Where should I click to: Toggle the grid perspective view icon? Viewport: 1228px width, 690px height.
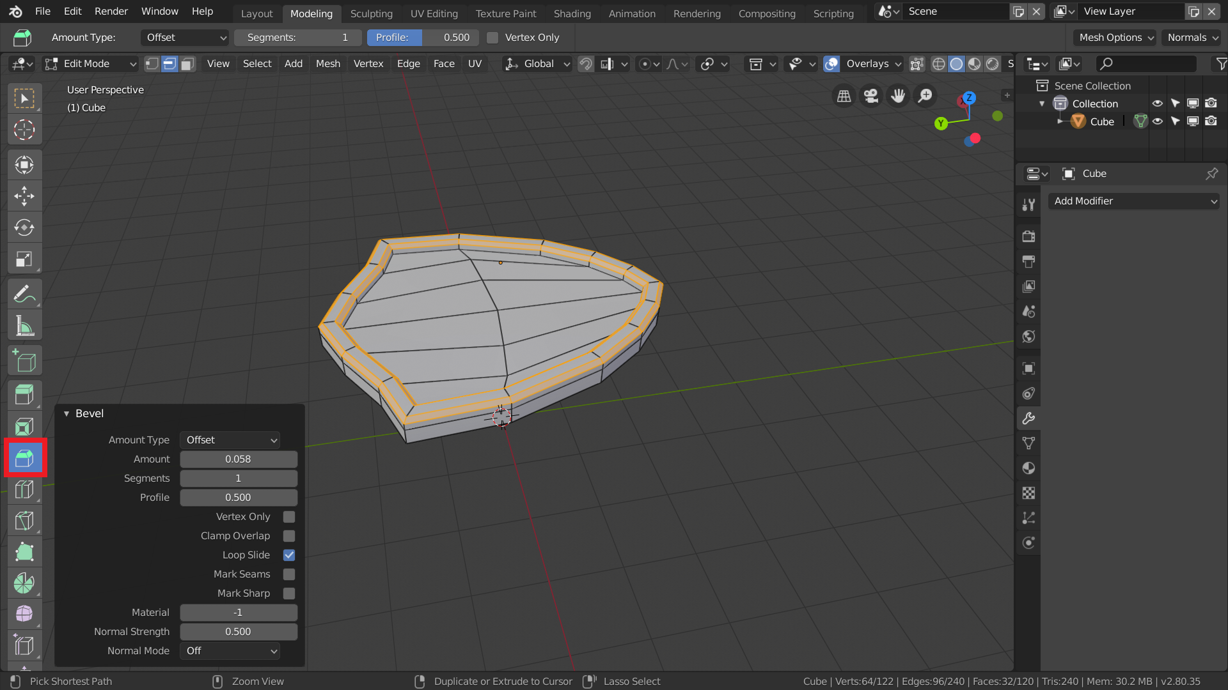click(844, 96)
